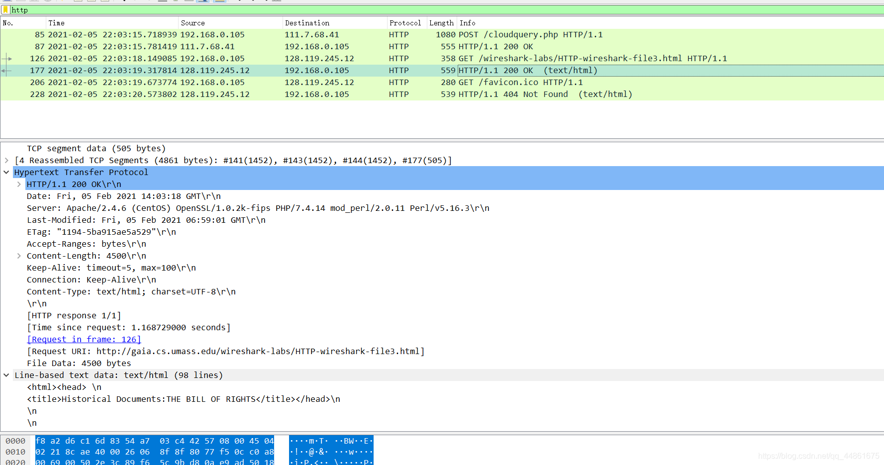
Task: Click hex offset 0000 in bytes pane
Action: pos(15,441)
